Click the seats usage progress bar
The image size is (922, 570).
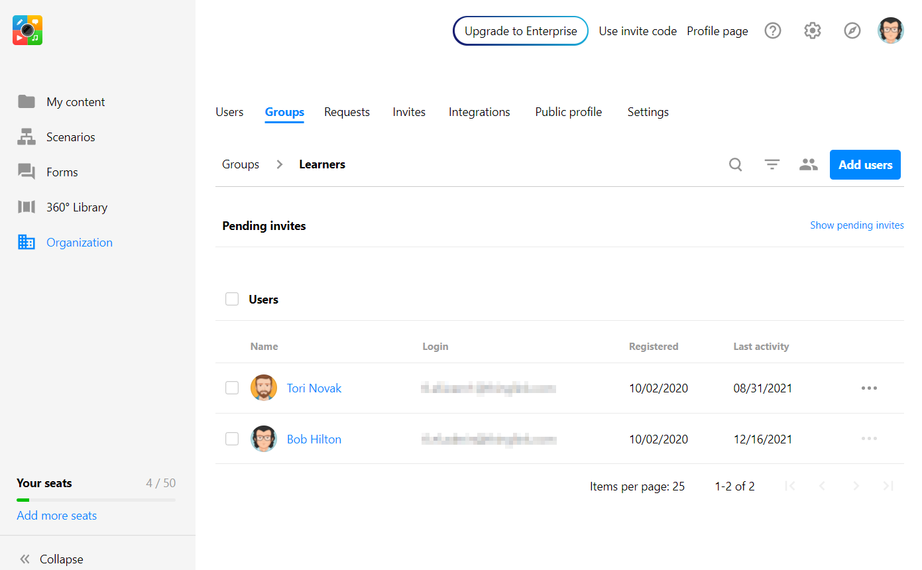[x=96, y=500]
